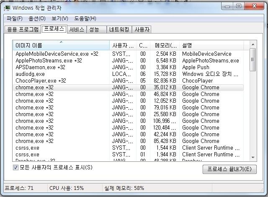Click the 프로세스 끝내기(E) button
This screenshot has width=268, height=197.
(229, 169)
